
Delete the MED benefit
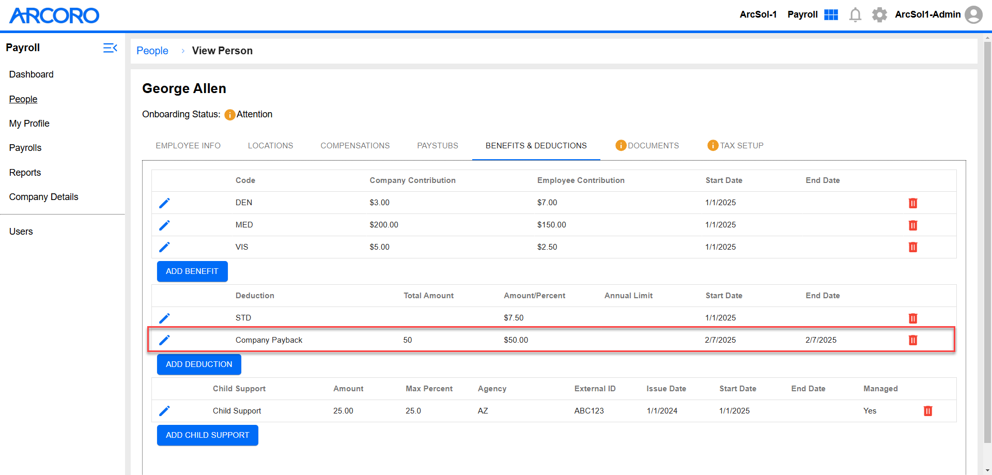pos(913,225)
